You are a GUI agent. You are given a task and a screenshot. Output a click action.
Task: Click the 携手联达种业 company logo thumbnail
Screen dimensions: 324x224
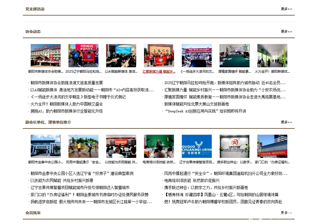point(234,146)
